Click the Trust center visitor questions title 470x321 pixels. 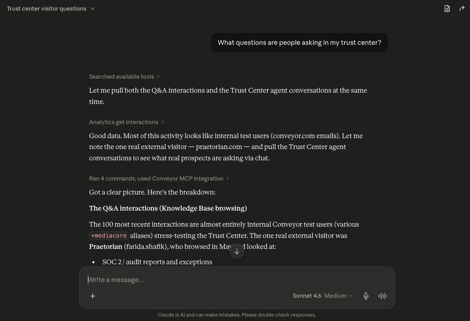coord(47,9)
